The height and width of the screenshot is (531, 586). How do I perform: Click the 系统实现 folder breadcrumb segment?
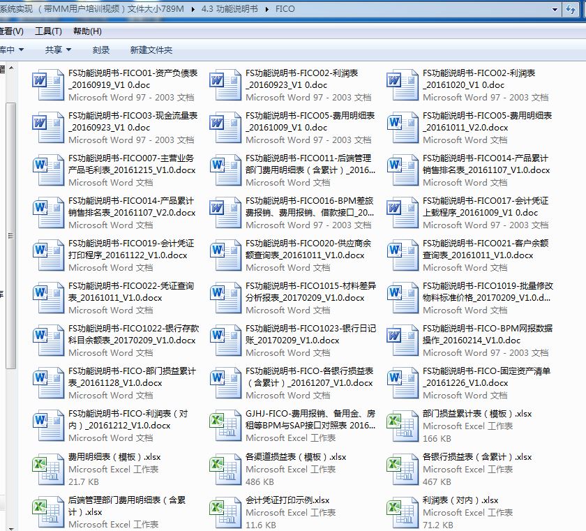click(92, 8)
